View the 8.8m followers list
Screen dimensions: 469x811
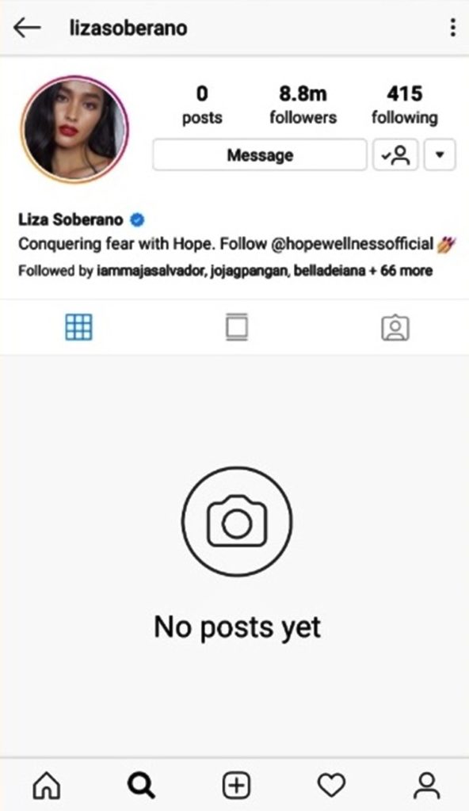click(303, 105)
